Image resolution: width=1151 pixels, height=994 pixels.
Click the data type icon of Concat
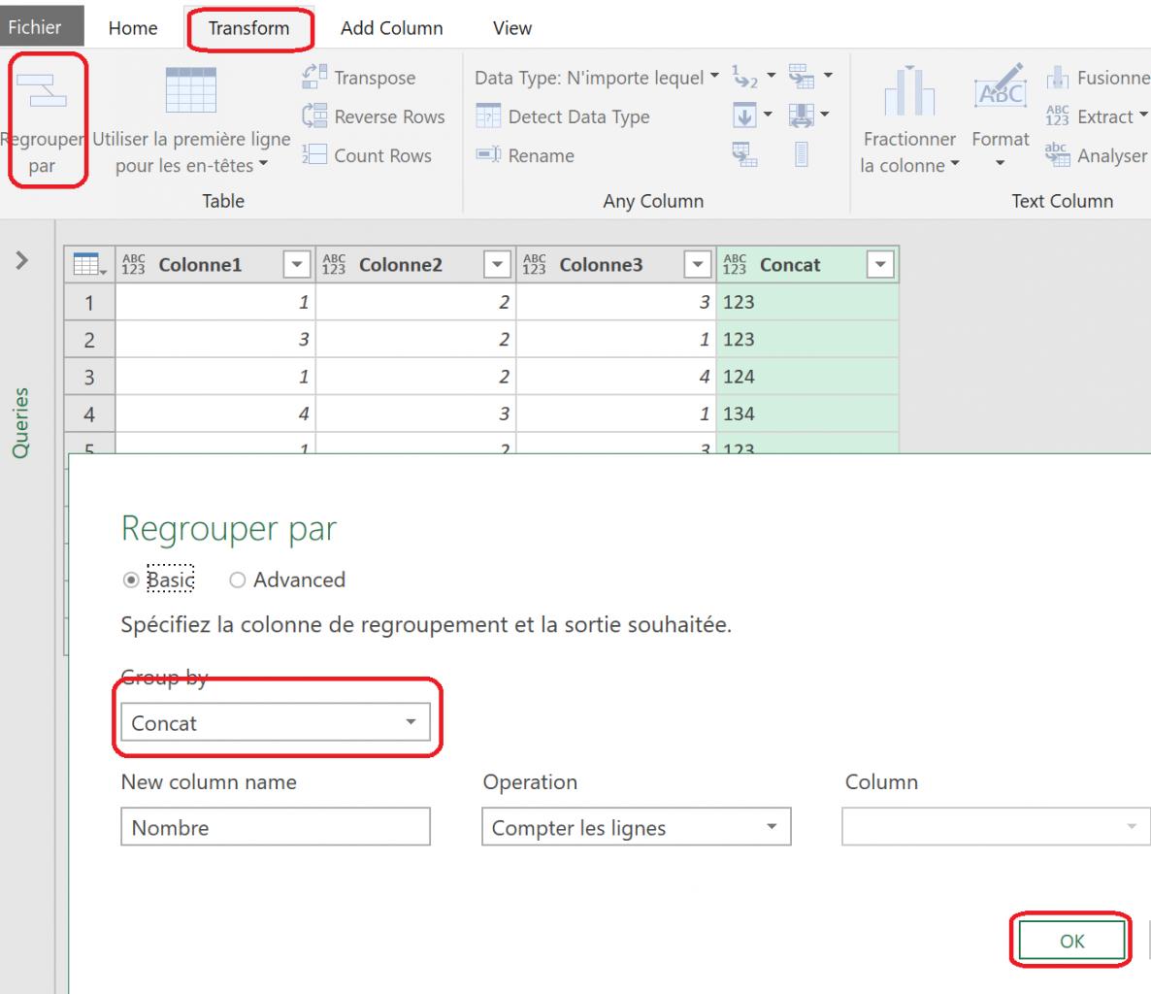coord(735,264)
